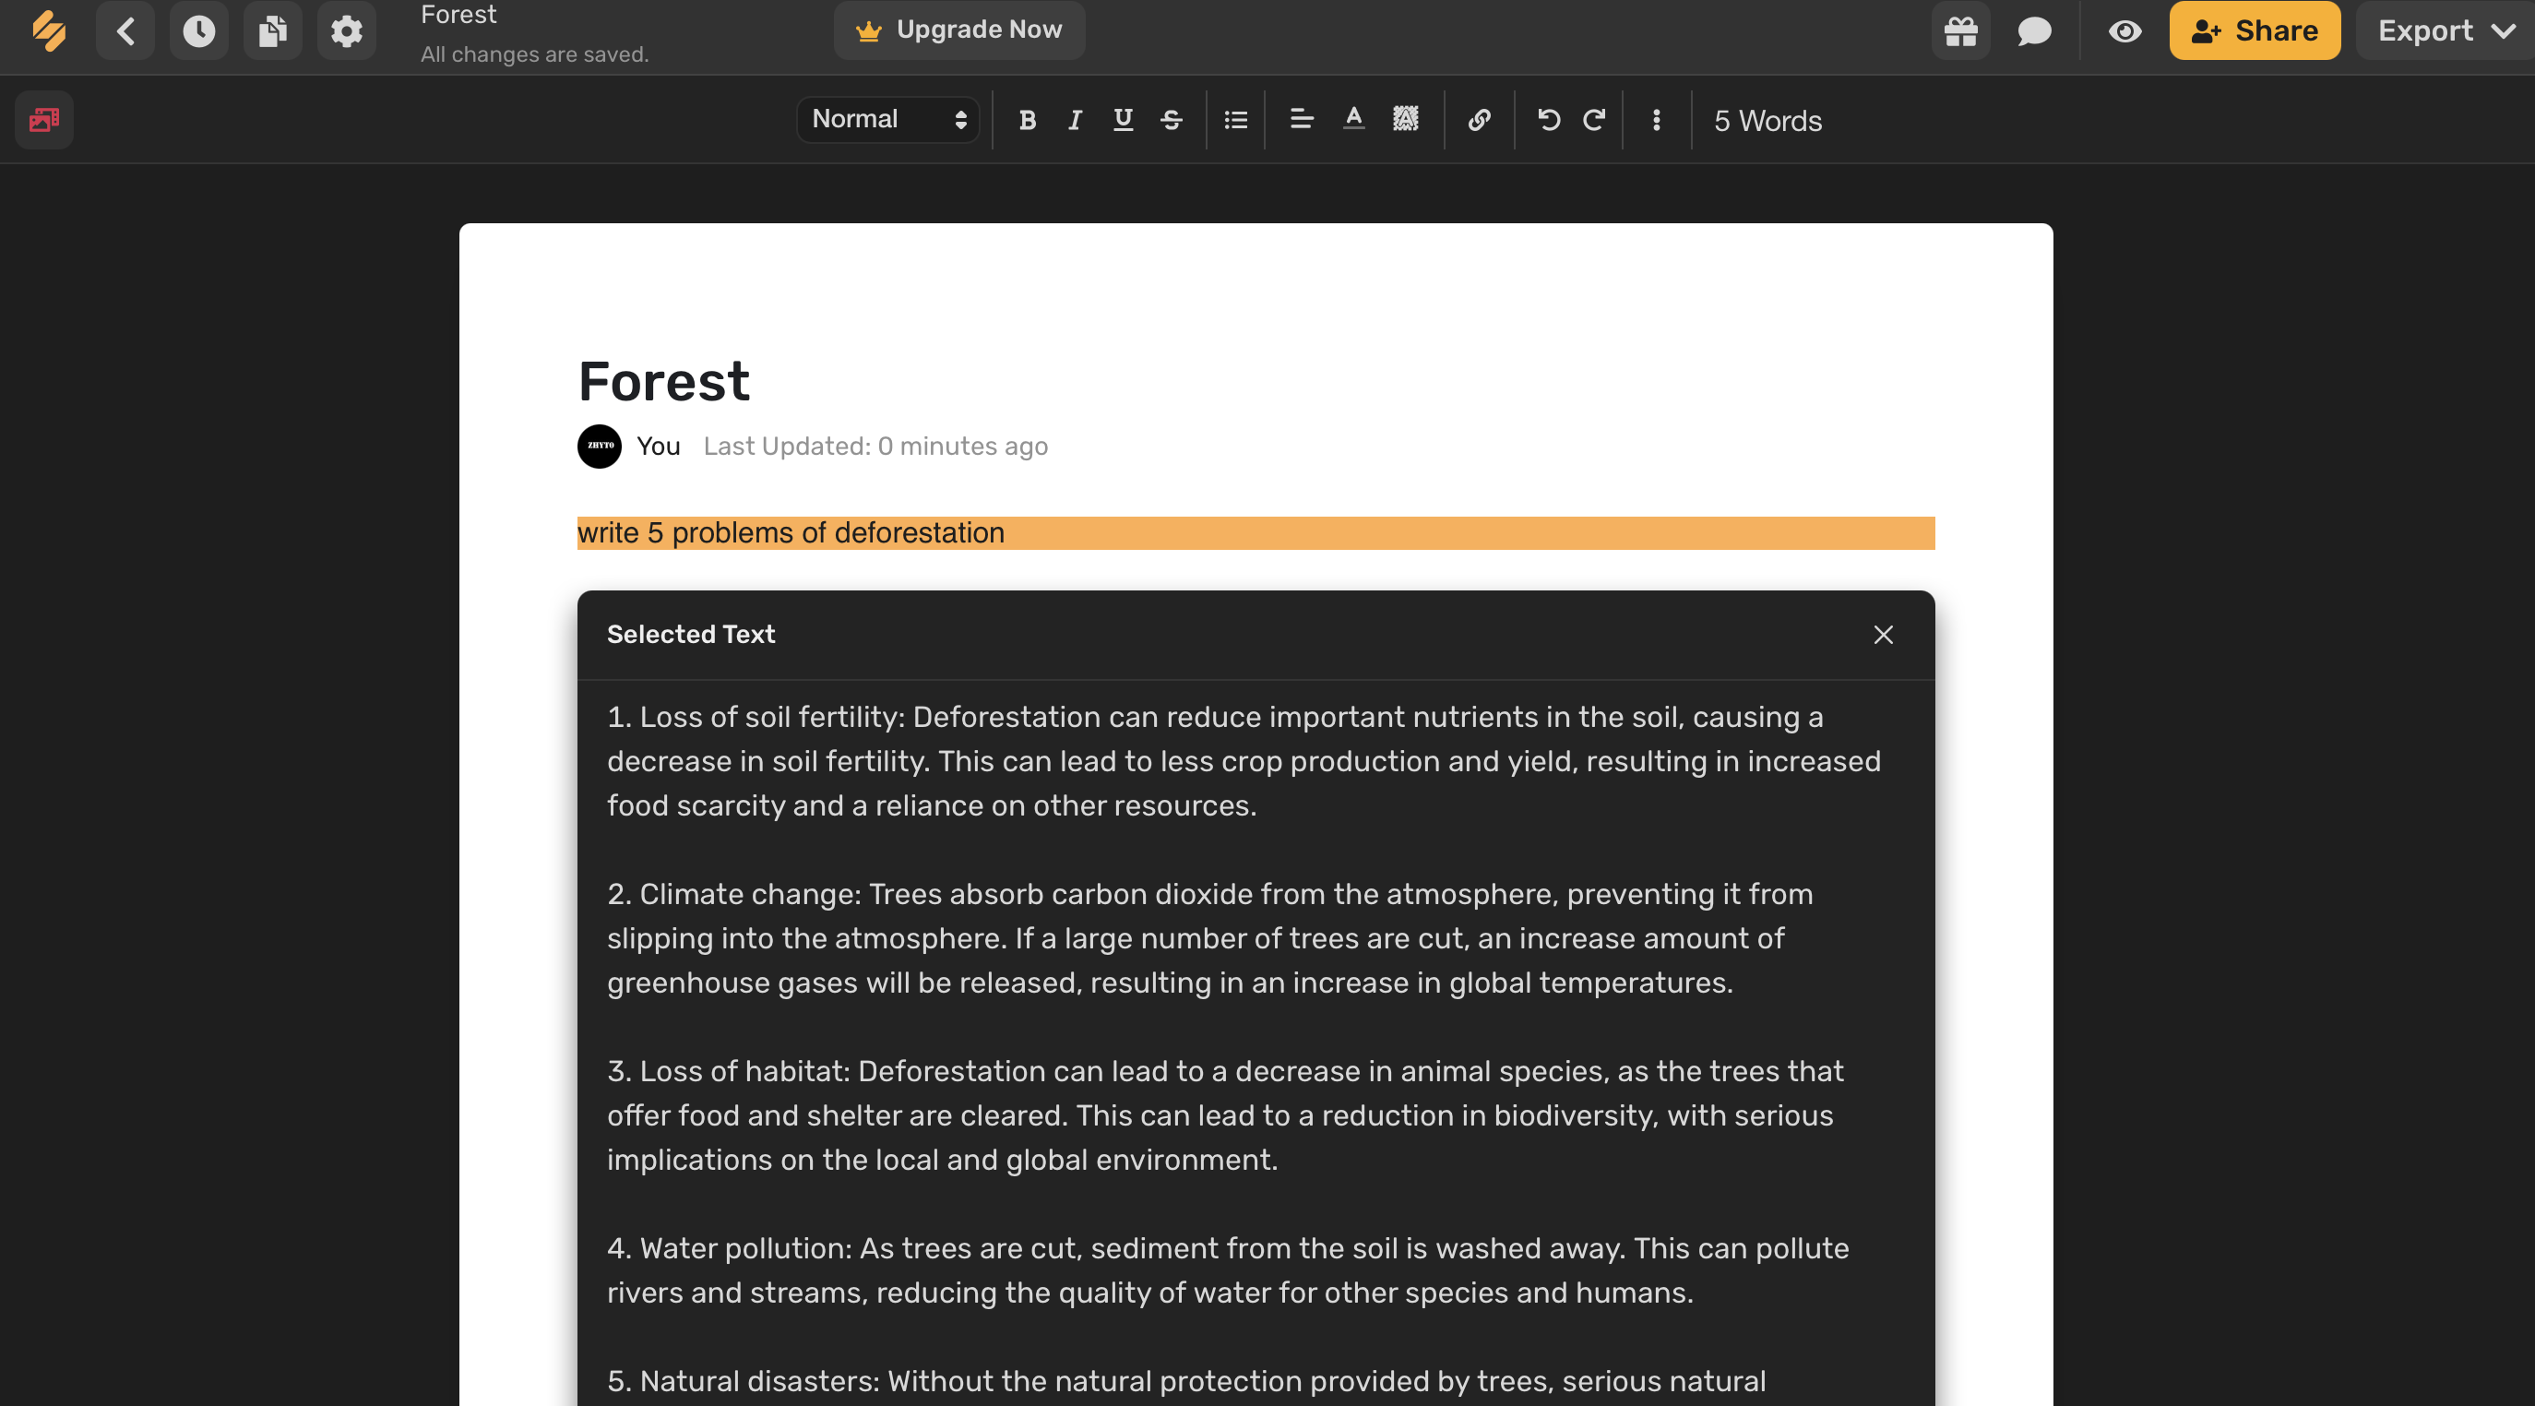
Task: Open the document history panel
Action: click(x=198, y=30)
